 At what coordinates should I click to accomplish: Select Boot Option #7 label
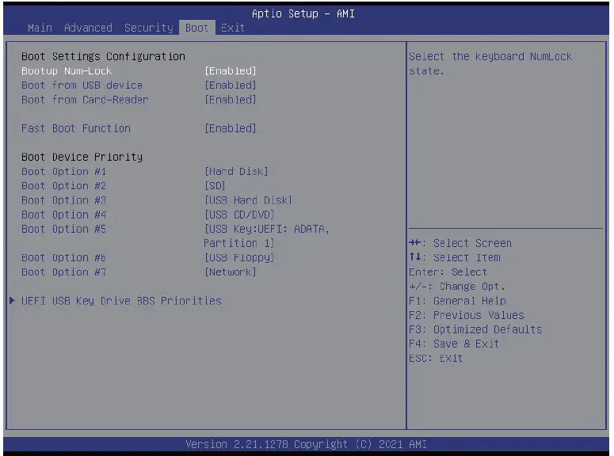pyautogui.click(x=64, y=272)
